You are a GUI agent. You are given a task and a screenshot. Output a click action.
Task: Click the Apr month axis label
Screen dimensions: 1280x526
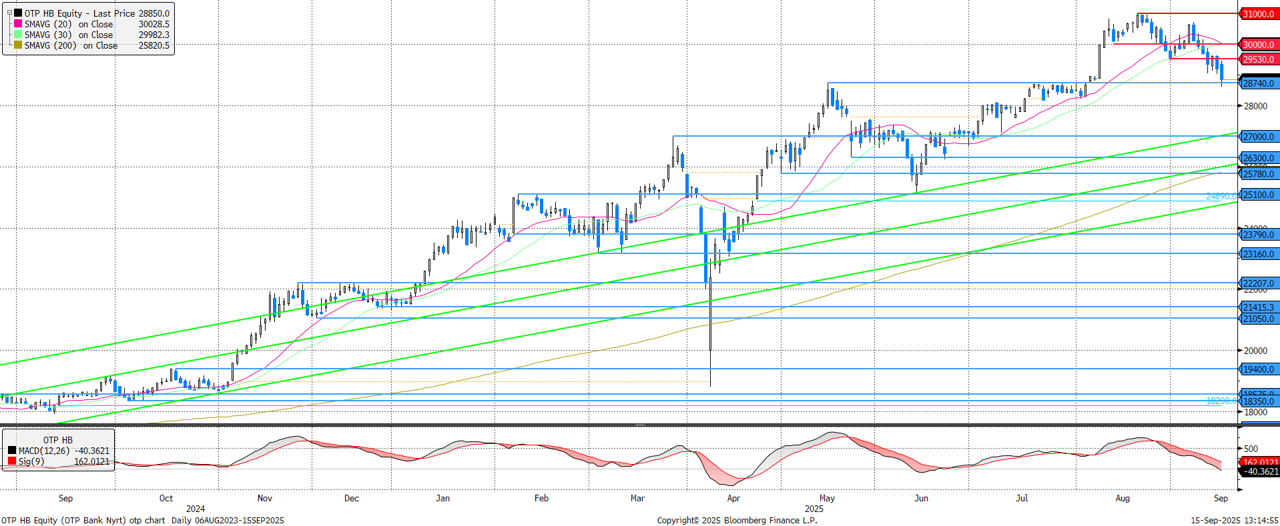733,498
